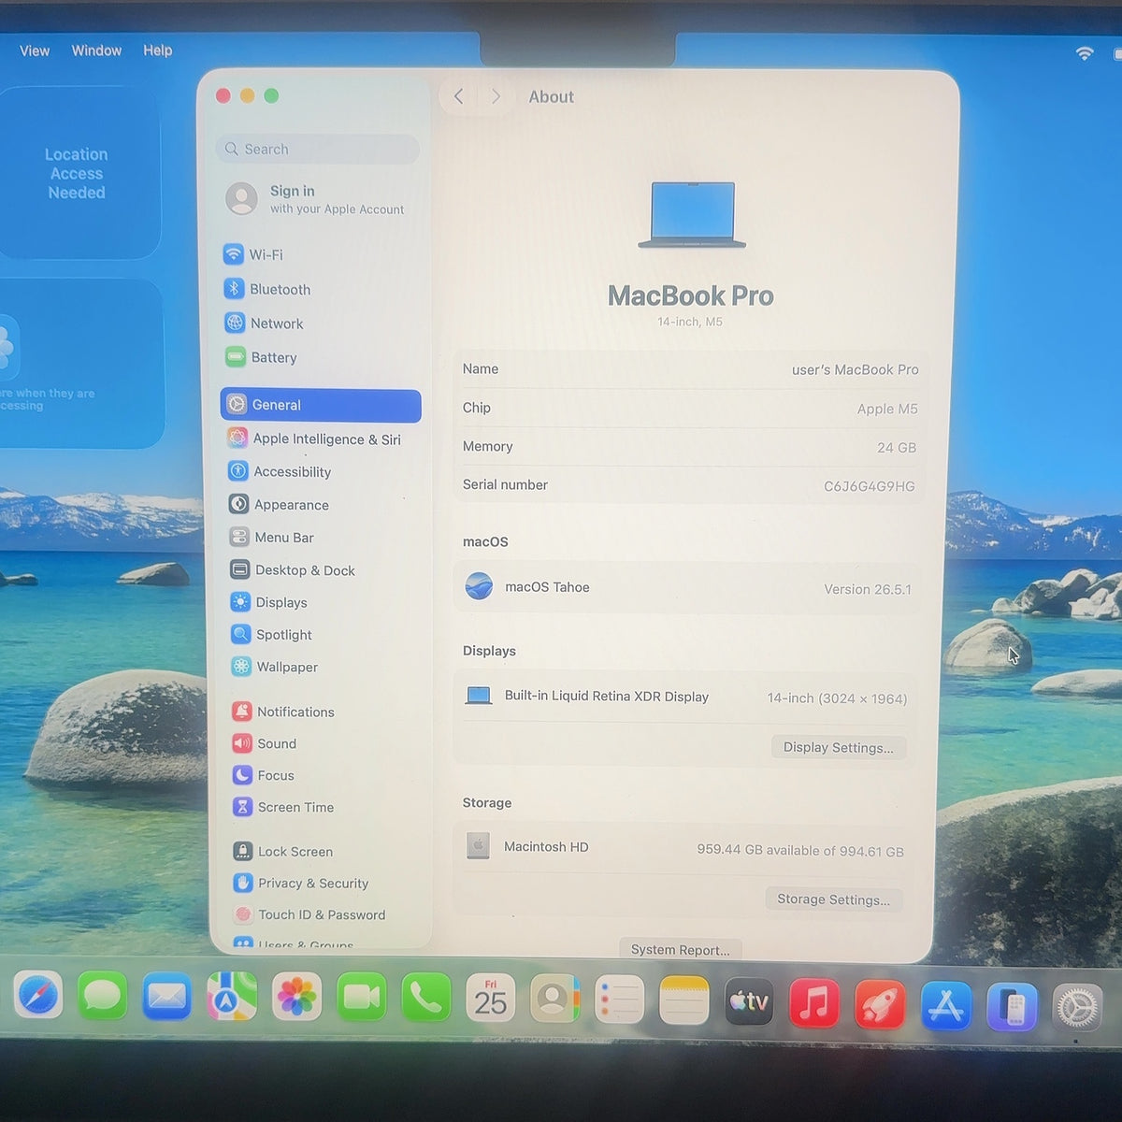
Task: Go back with the back chevron
Action: tap(458, 96)
